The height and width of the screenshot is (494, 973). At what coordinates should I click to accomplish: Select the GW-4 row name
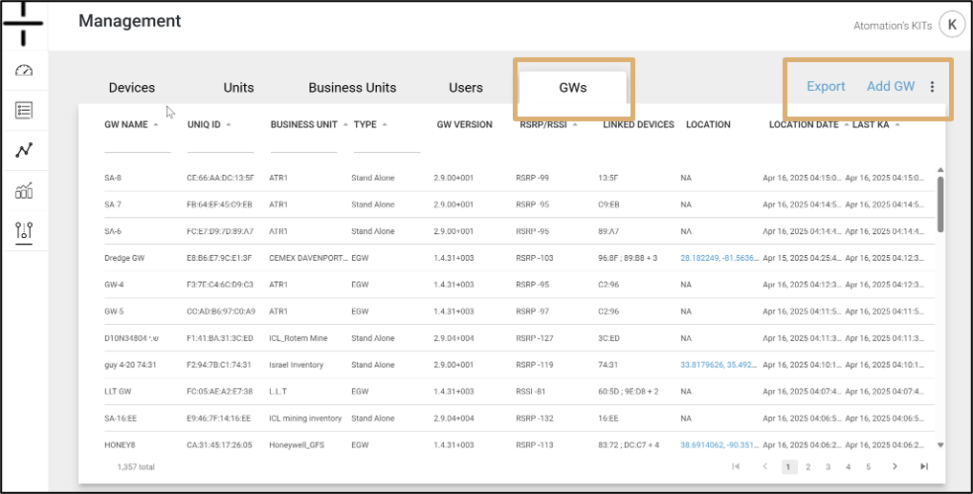click(114, 285)
